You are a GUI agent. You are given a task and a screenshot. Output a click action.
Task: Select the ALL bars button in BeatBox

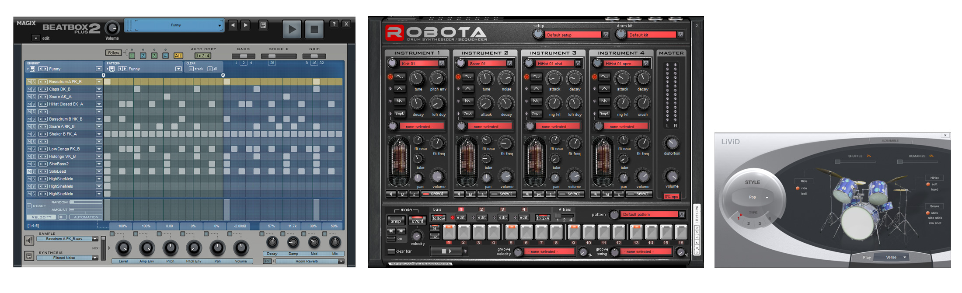coord(178,56)
